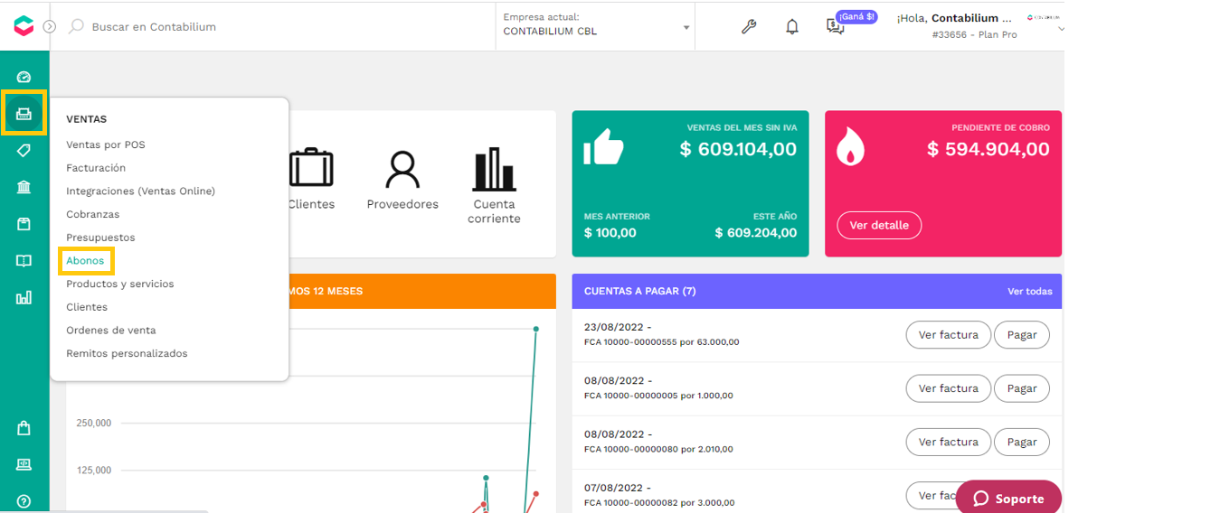
Task: Click the Proveedores person shortcut icon
Action: (x=402, y=169)
